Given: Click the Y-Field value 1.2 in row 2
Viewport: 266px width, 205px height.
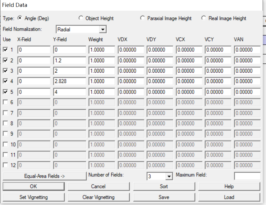Looking at the screenshot, I should tap(69, 60).
